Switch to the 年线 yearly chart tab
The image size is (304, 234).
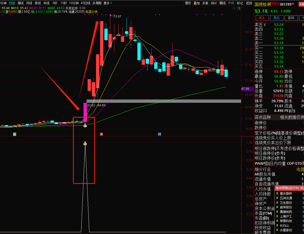click(46, 3)
